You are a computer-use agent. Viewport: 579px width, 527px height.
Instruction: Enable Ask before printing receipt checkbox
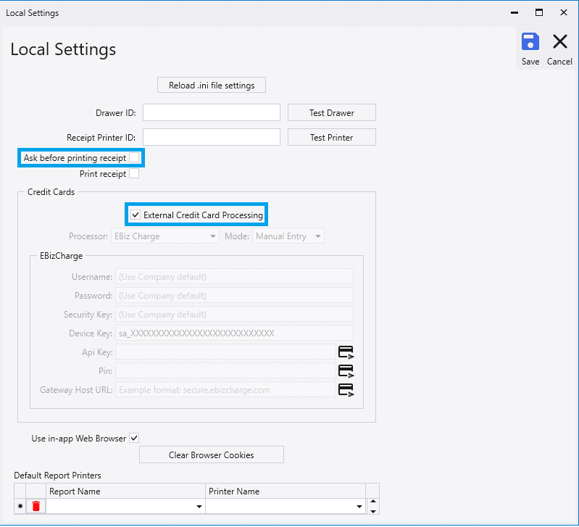(134, 158)
